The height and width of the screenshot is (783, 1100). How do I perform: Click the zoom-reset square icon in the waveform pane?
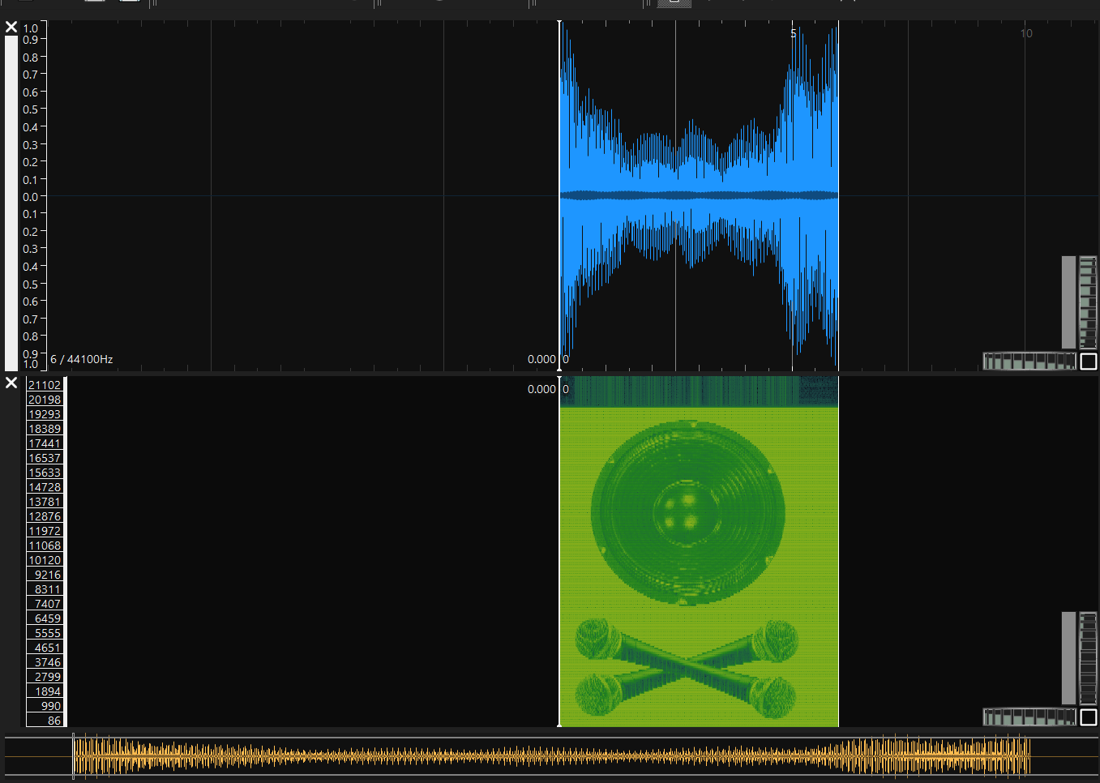click(1089, 362)
